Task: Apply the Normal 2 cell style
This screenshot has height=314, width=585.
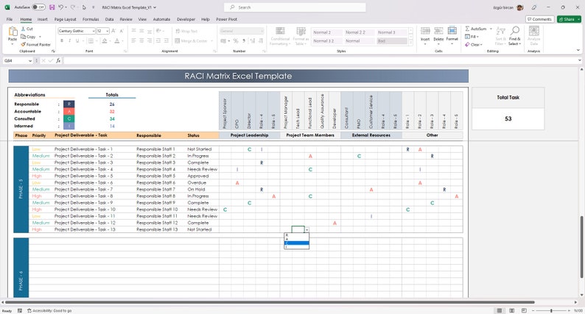Action: coord(326,32)
